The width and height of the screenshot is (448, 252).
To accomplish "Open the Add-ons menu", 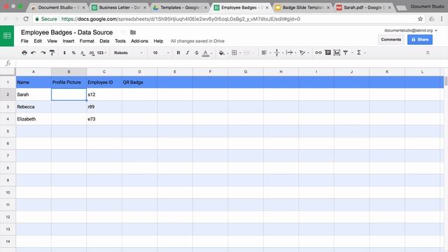I will (139, 41).
